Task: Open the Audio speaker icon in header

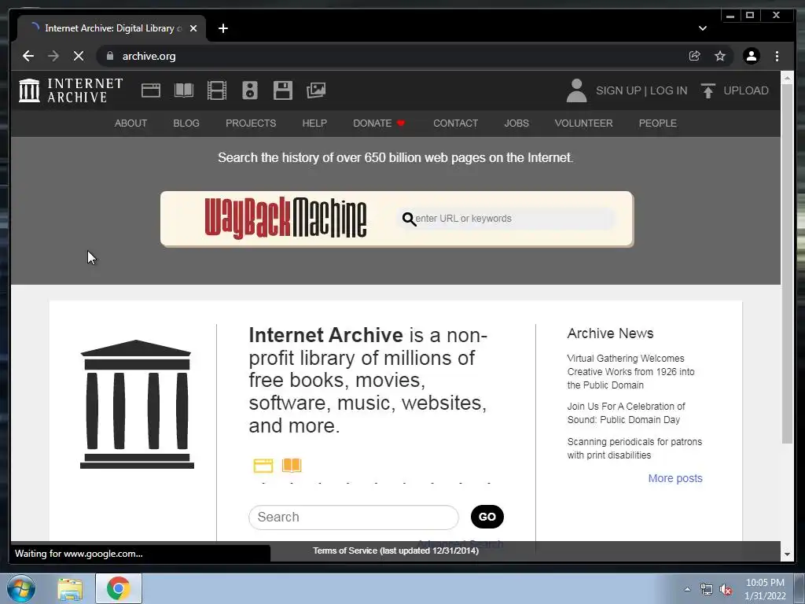Action: tap(249, 90)
